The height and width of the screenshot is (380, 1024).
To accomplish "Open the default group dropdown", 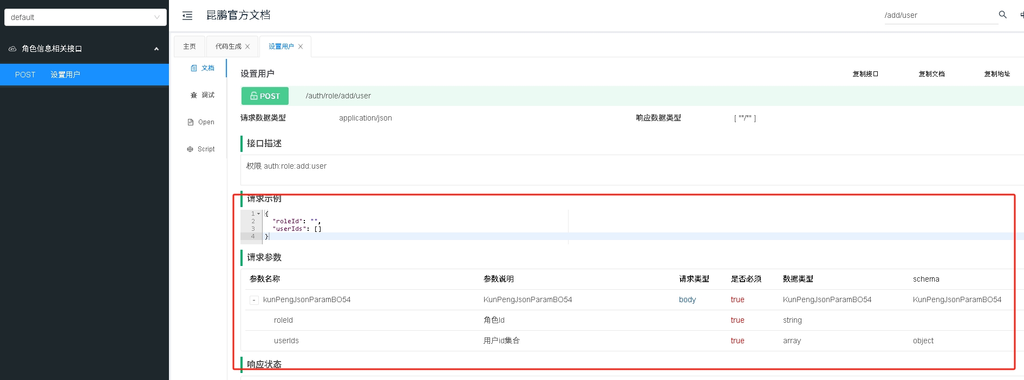I will [x=85, y=17].
